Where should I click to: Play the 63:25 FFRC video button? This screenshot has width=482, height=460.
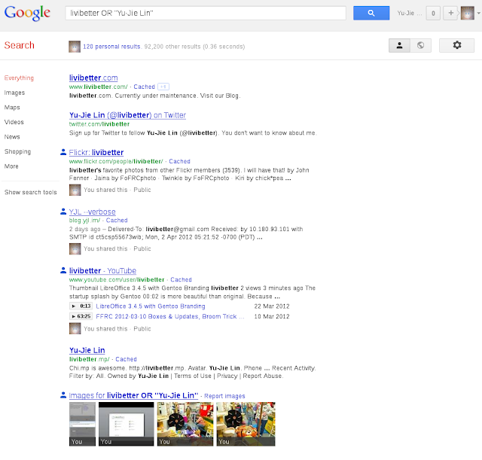(x=81, y=316)
